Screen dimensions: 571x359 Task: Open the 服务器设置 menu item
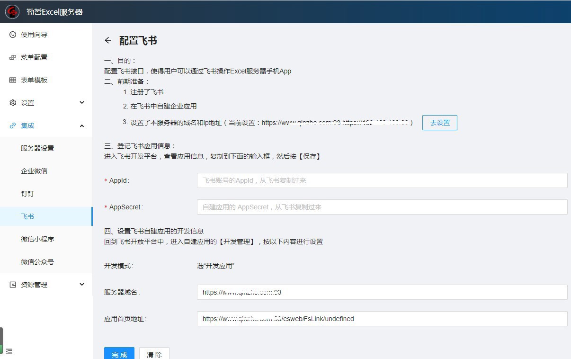(x=37, y=148)
